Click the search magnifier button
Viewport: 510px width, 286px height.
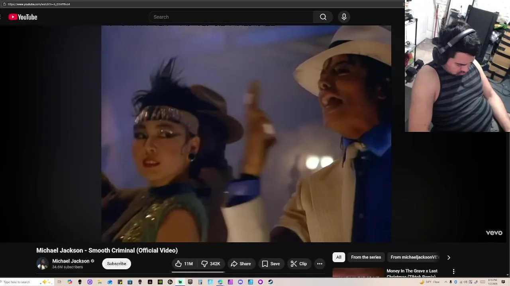323,17
